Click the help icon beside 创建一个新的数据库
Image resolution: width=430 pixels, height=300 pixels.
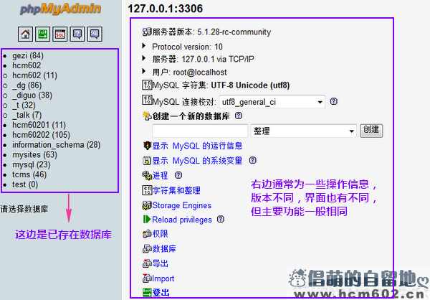coord(239,116)
